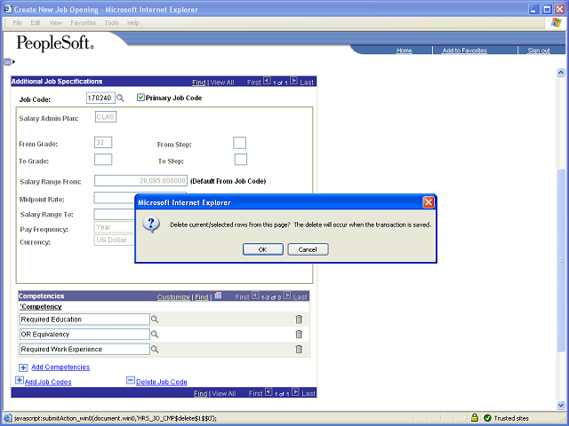Toggle Primary Job Code checkbox

pyautogui.click(x=140, y=98)
